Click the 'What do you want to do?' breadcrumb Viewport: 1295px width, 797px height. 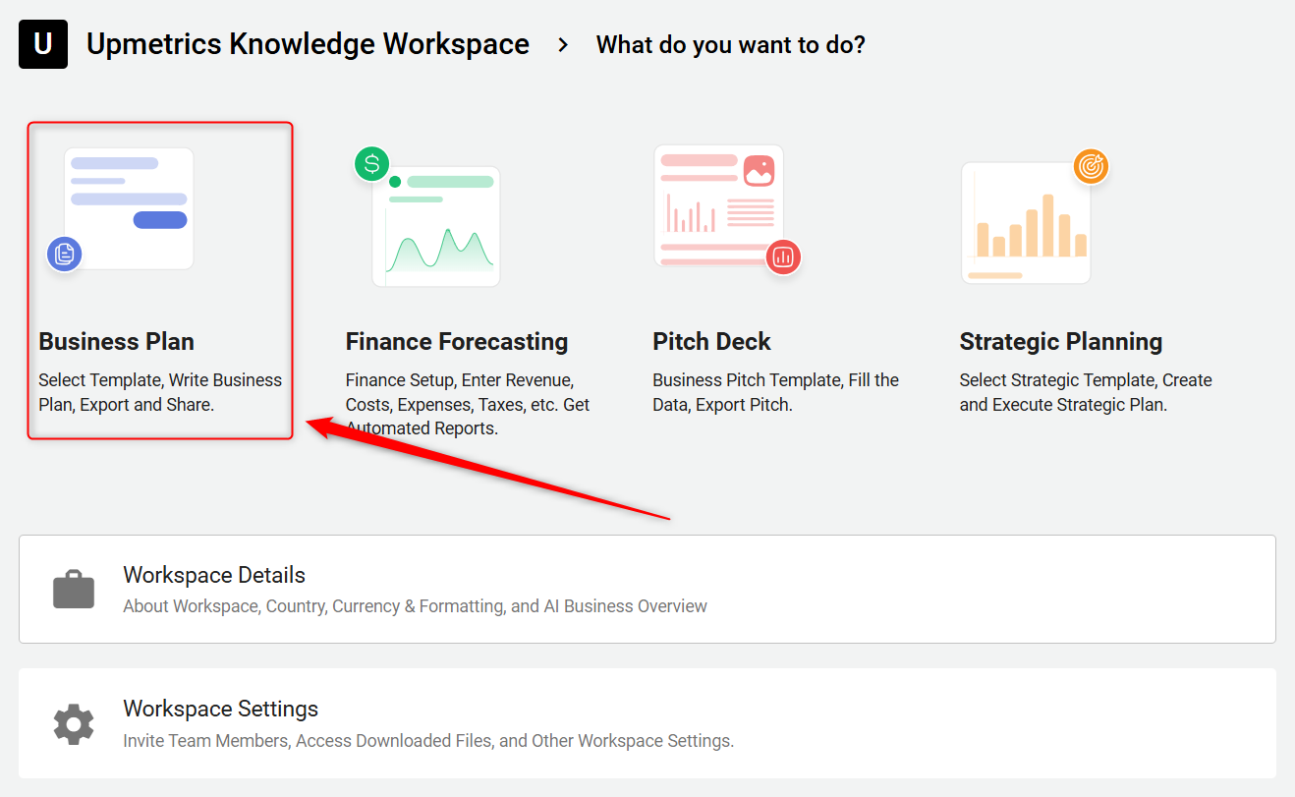click(731, 44)
